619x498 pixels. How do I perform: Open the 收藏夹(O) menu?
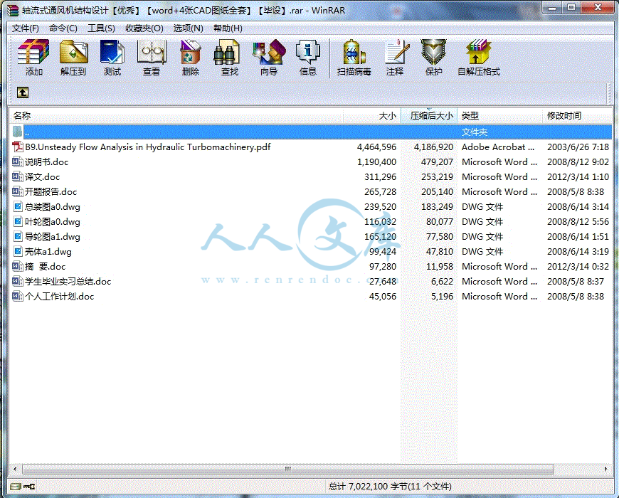[x=144, y=28]
